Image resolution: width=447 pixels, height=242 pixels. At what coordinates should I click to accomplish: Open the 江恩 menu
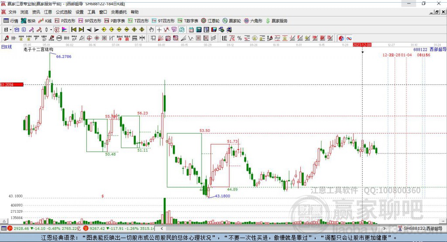(48, 12)
